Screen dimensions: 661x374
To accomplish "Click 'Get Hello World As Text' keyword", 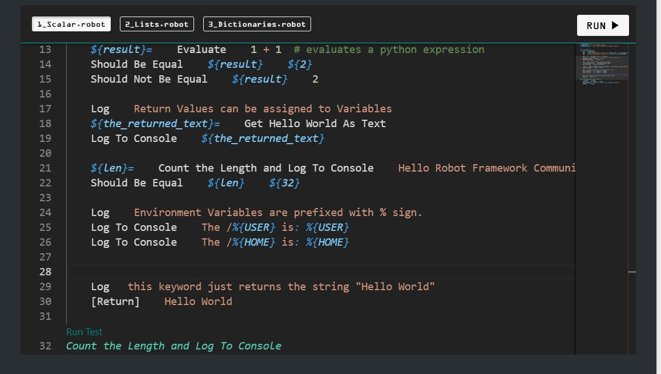I will click(315, 123).
